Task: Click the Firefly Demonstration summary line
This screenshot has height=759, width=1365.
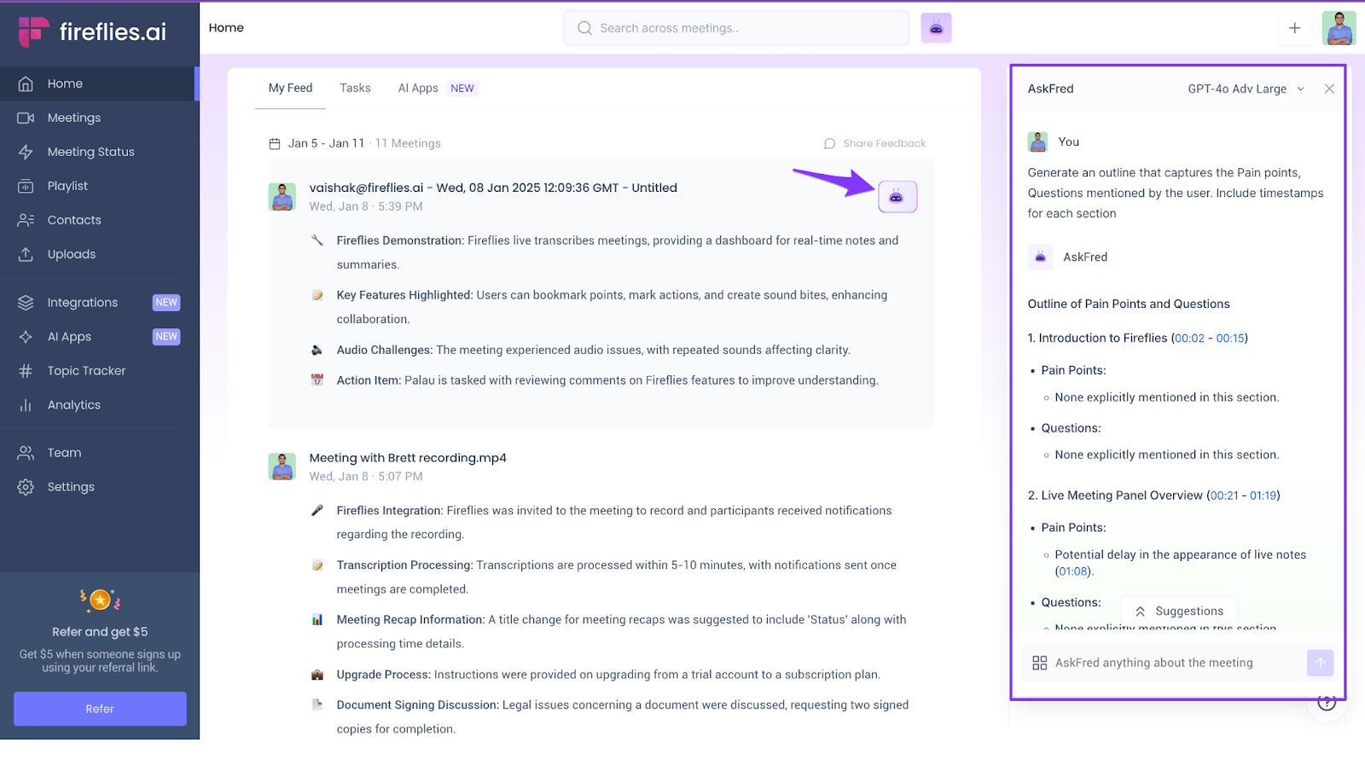Action: coord(605,252)
